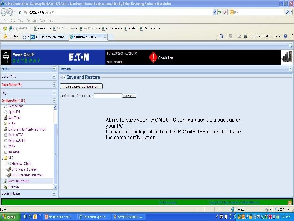This screenshot has height=221, width=294.
Task: Click the UPS Scheduled Shutdown gear icon
Action: pos(9,175)
